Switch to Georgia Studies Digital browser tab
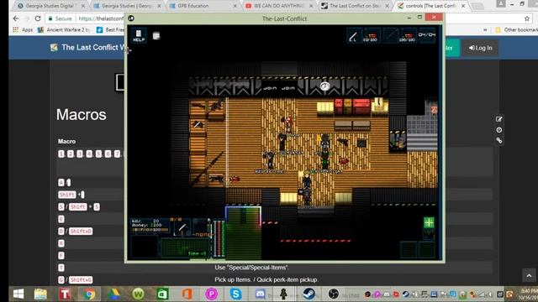Viewport: 538px width, 302px height. (51, 6)
